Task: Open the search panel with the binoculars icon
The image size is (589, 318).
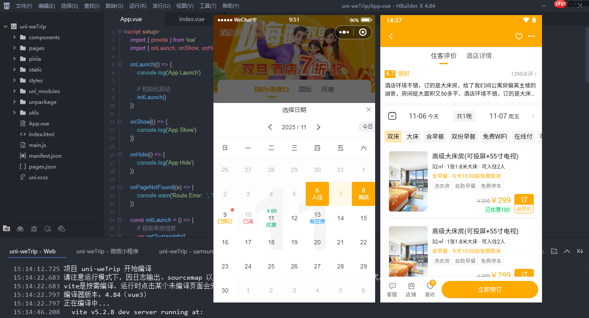Action: coord(20,228)
